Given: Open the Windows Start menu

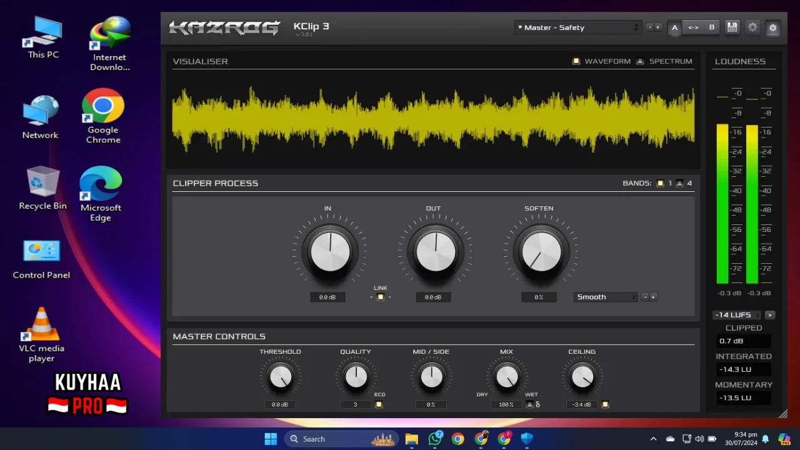Looking at the screenshot, I should click(271, 439).
